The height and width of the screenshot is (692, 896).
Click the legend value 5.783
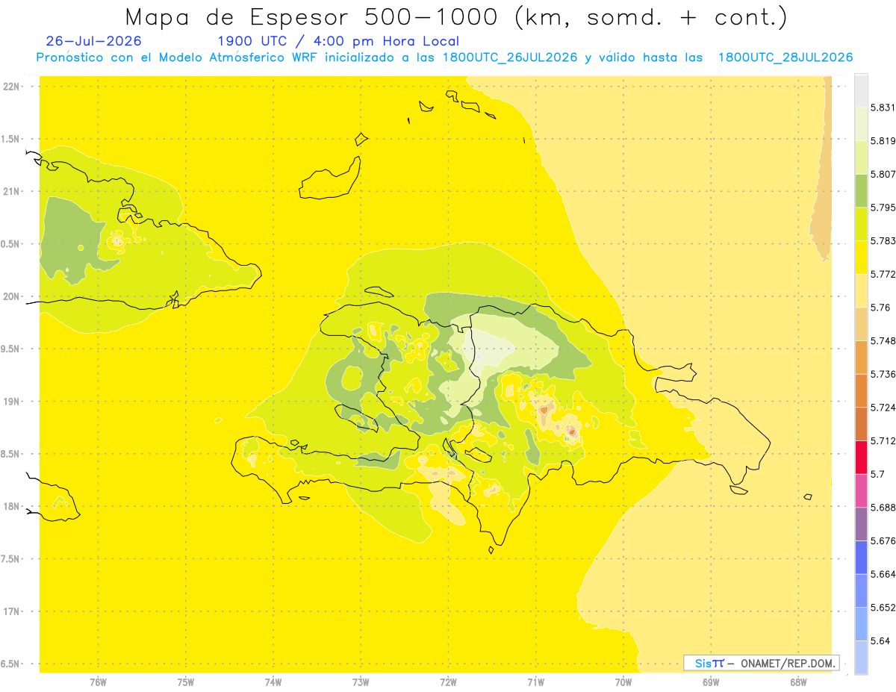pyautogui.click(x=883, y=240)
